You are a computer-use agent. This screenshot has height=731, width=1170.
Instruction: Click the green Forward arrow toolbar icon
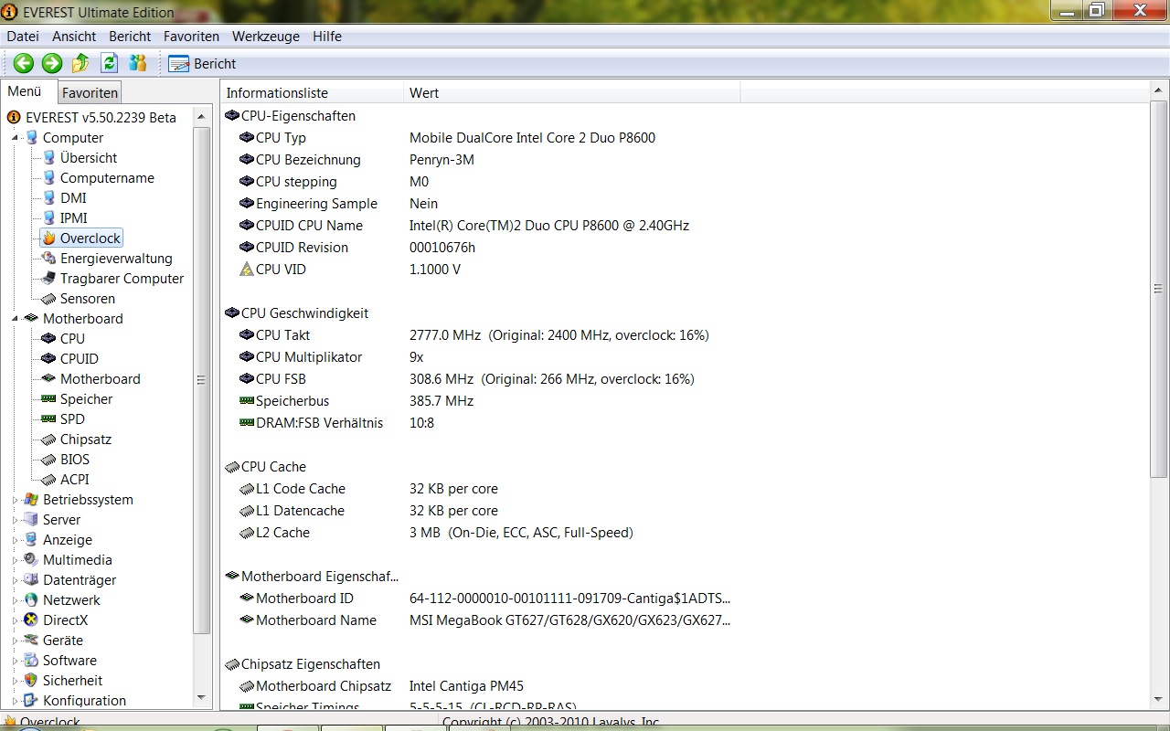click(52, 63)
